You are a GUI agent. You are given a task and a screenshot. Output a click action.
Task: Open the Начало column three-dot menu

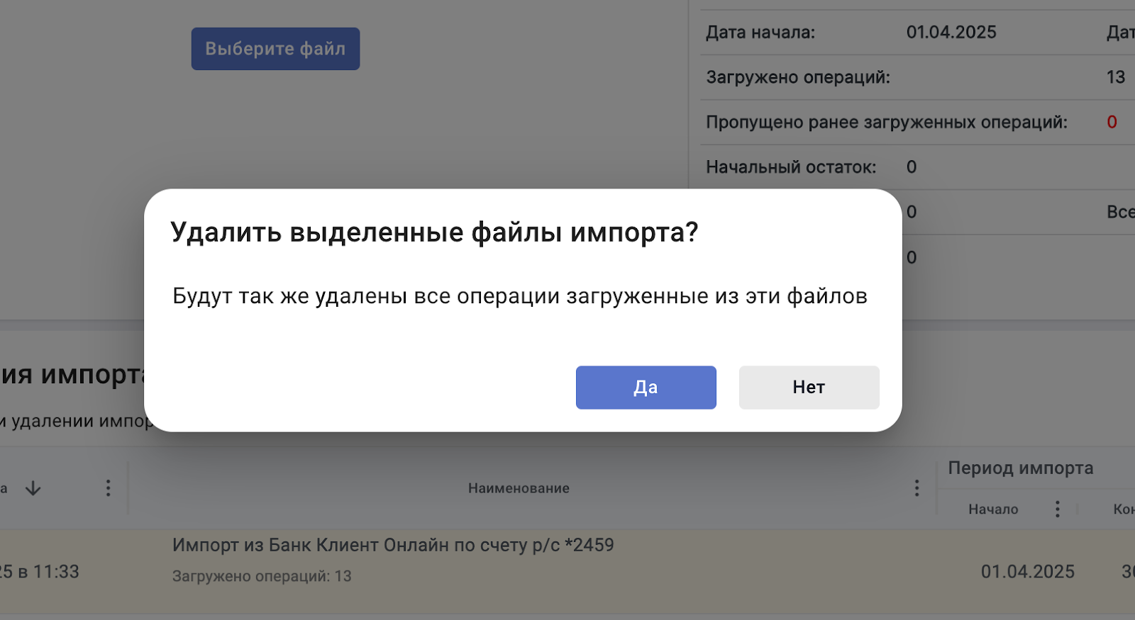click(x=1057, y=509)
